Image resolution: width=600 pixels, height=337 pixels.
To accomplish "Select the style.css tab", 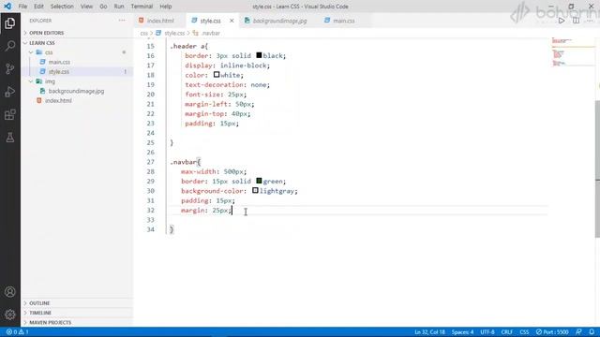I will coord(210,21).
